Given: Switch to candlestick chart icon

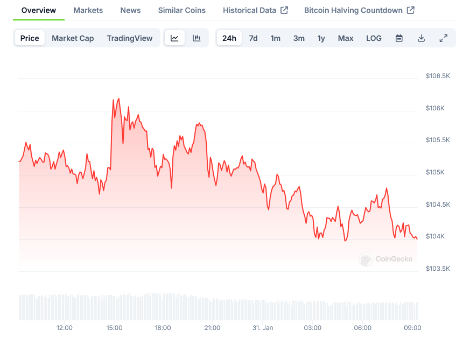Looking at the screenshot, I should tap(197, 38).
